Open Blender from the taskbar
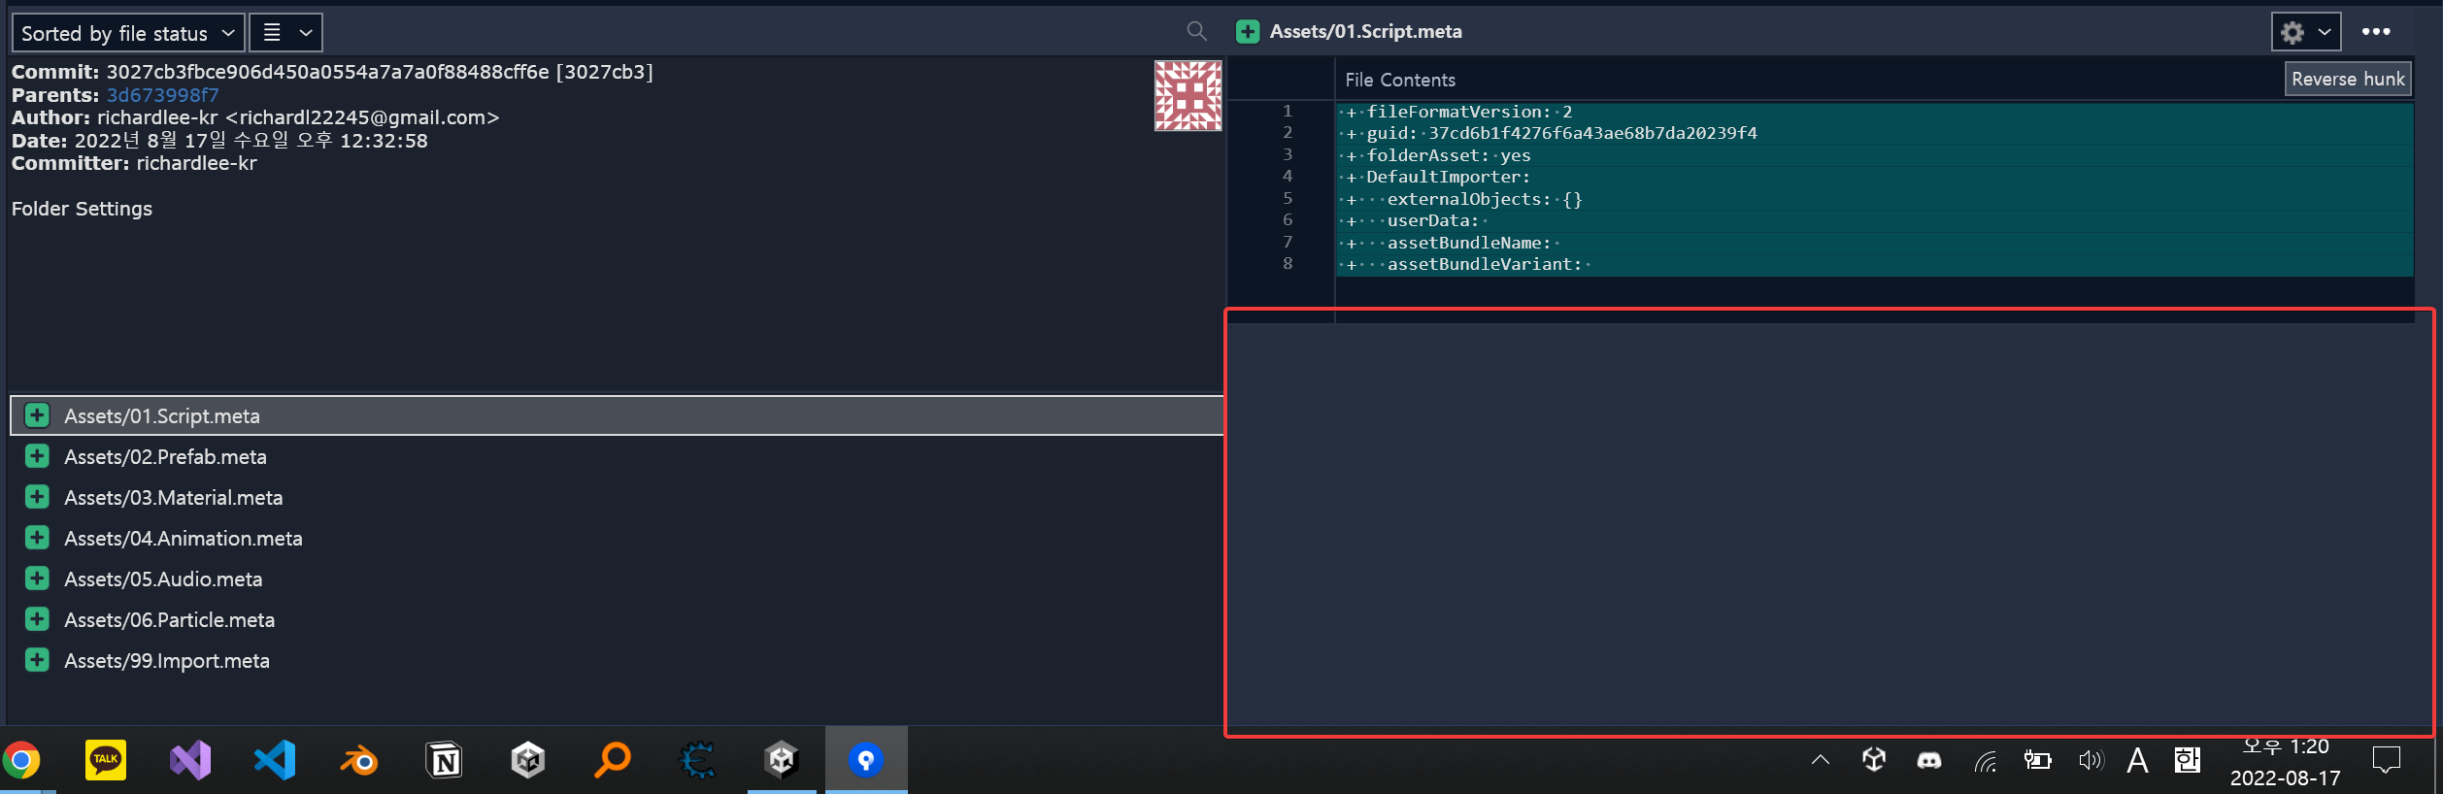Viewport: 2443px width, 794px height. (x=359, y=760)
